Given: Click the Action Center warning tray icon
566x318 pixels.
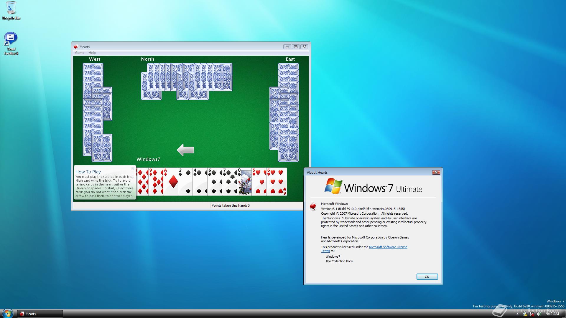Looking at the screenshot, I should [525, 314].
